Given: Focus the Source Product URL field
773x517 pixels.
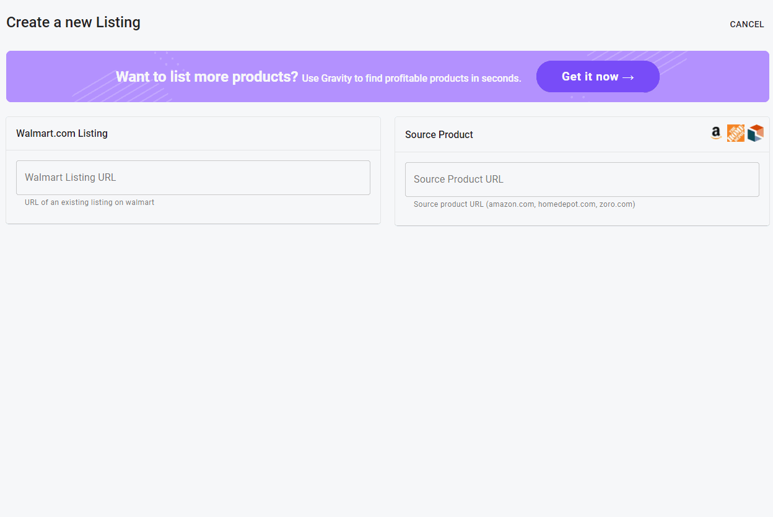Looking at the screenshot, I should click(x=582, y=180).
